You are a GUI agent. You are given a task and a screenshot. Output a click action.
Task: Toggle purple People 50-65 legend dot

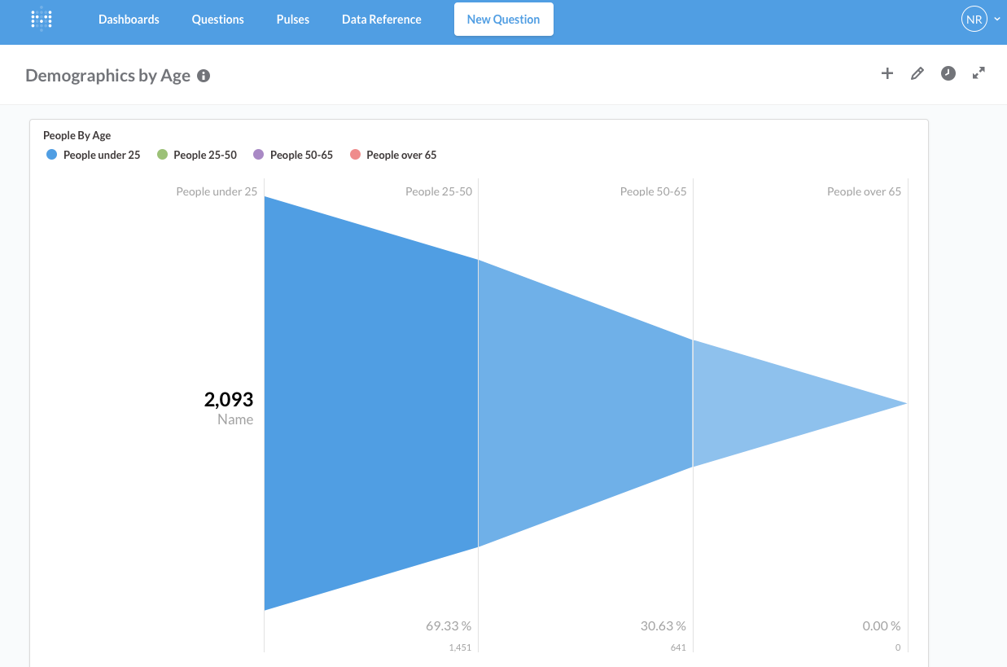point(259,155)
